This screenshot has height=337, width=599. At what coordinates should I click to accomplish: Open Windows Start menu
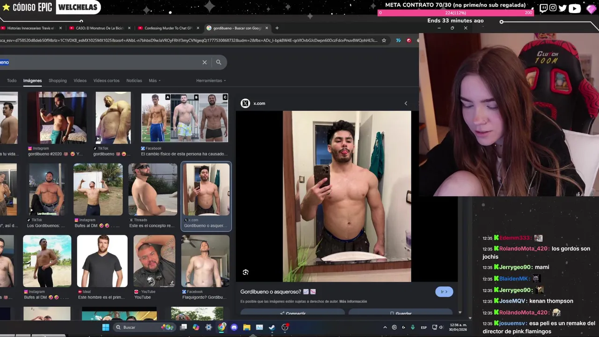[106, 327]
